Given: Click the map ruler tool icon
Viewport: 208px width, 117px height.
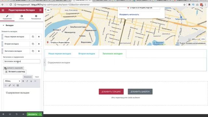Looking at the screenshot, I should click(203, 39).
